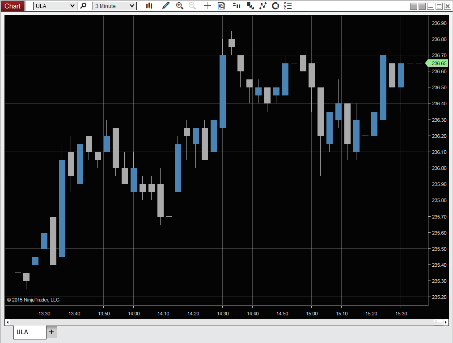Click the 14:00 time axis label
The height and width of the screenshot is (343, 453).
coord(134,314)
